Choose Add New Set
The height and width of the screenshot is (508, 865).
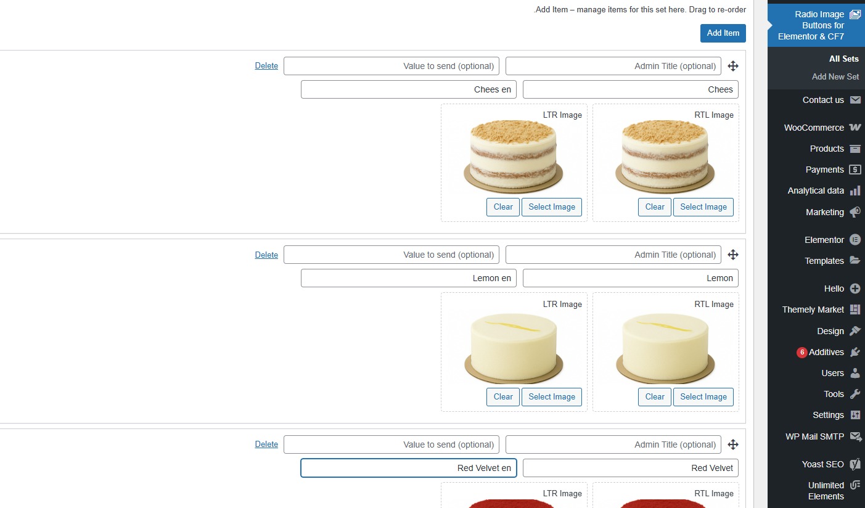(x=835, y=76)
